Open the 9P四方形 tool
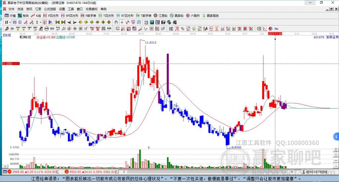339x182 pixels. (x=70, y=16)
